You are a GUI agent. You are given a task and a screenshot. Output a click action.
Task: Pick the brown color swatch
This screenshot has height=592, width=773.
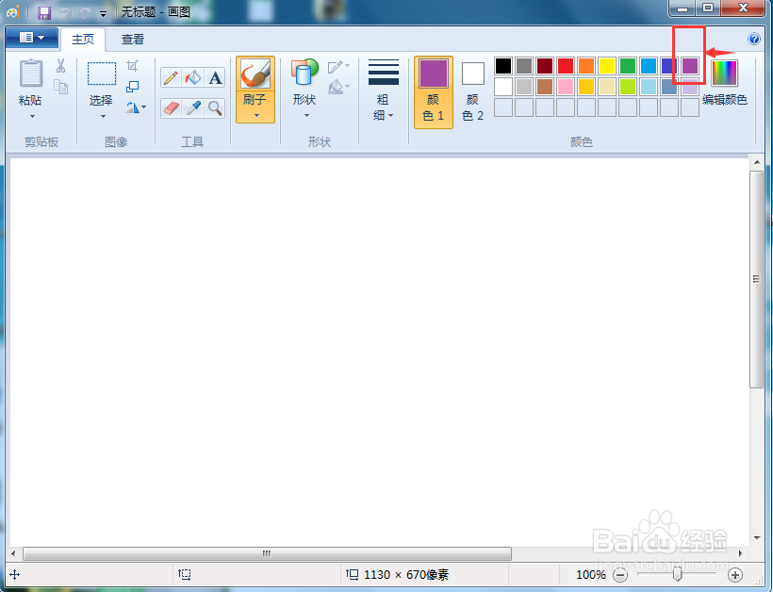pos(545,87)
